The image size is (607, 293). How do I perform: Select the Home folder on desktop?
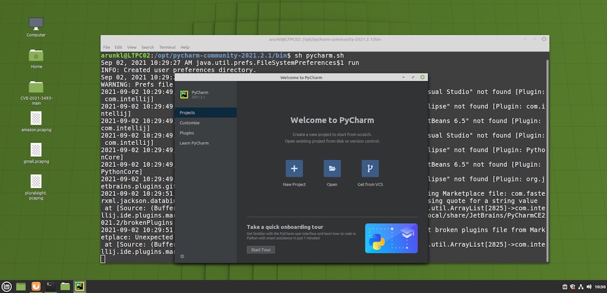click(x=36, y=55)
